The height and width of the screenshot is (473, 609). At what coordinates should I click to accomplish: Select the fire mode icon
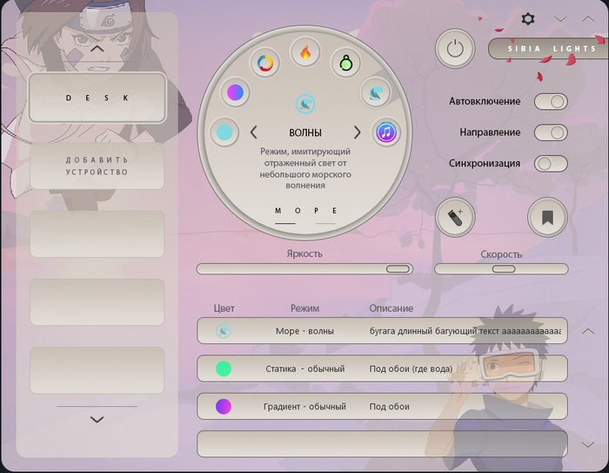pyautogui.click(x=305, y=53)
